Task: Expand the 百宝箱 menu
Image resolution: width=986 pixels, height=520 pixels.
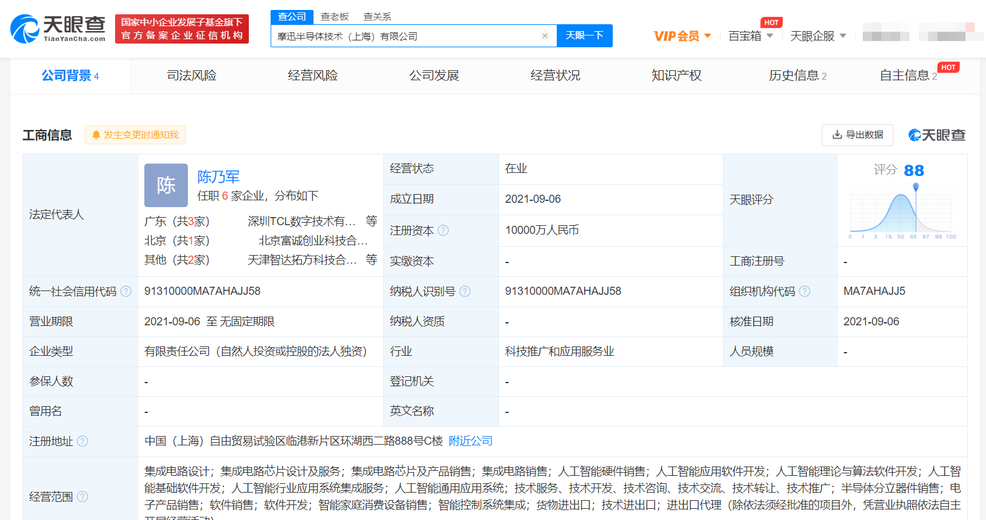Action: [x=750, y=36]
